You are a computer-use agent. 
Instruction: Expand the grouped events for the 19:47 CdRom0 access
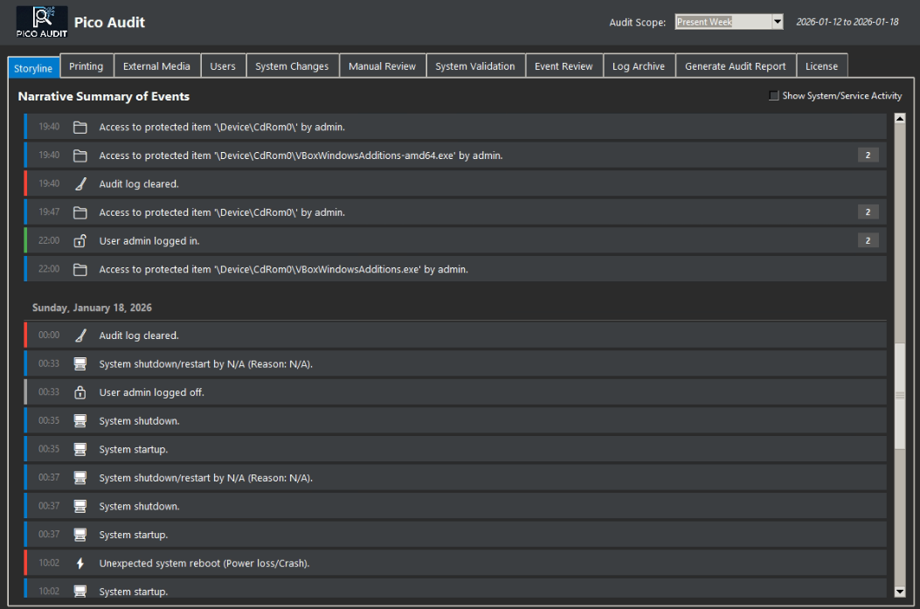(868, 211)
